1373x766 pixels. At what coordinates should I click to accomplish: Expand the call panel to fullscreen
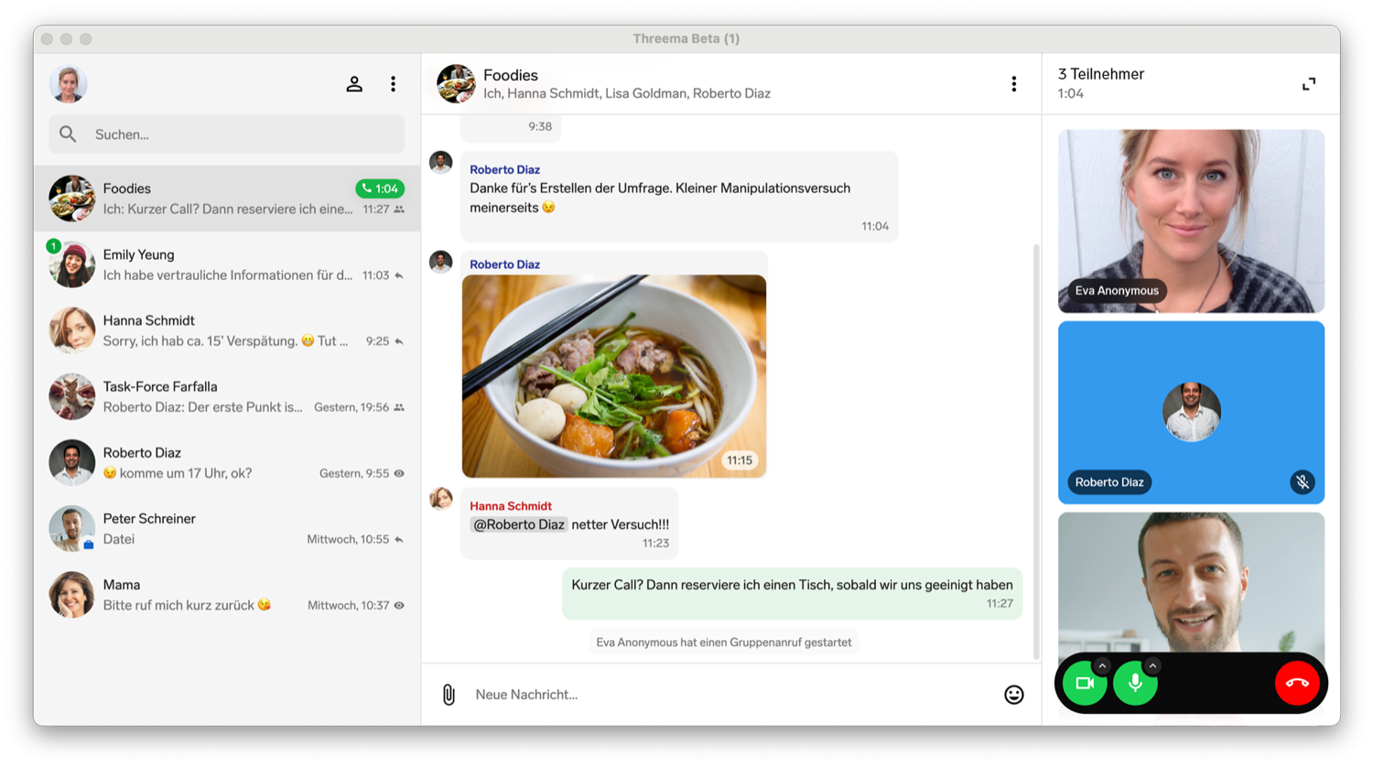[1309, 84]
